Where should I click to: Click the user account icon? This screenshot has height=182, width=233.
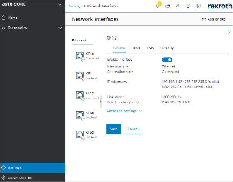click(x=178, y=6)
